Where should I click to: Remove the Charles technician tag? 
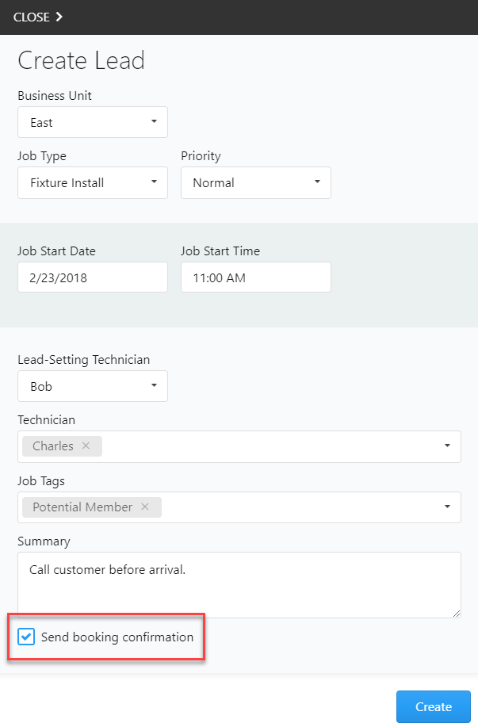pos(86,446)
